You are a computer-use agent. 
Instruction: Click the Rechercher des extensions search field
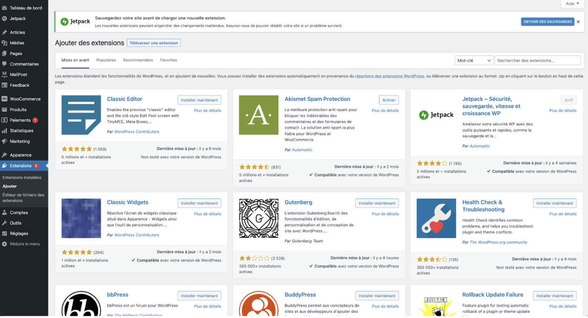pyautogui.click(x=537, y=60)
